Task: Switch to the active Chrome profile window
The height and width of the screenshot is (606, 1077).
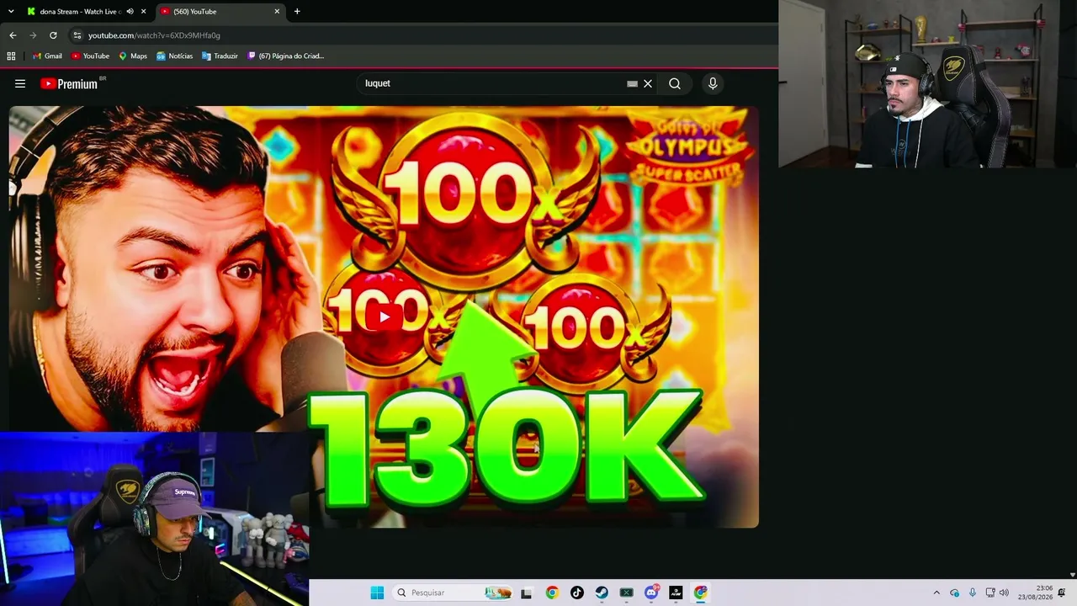Action: 701,593
